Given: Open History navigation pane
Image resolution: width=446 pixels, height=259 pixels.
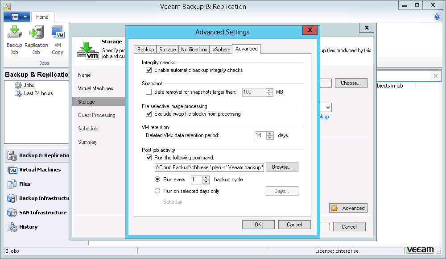Looking at the screenshot, I should point(37,227).
